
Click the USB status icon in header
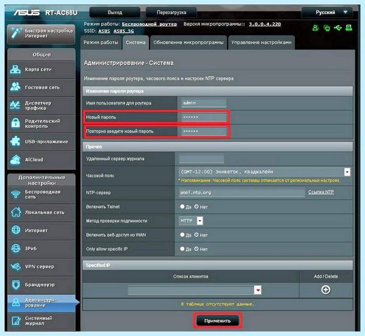pyautogui.click(x=338, y=28)
